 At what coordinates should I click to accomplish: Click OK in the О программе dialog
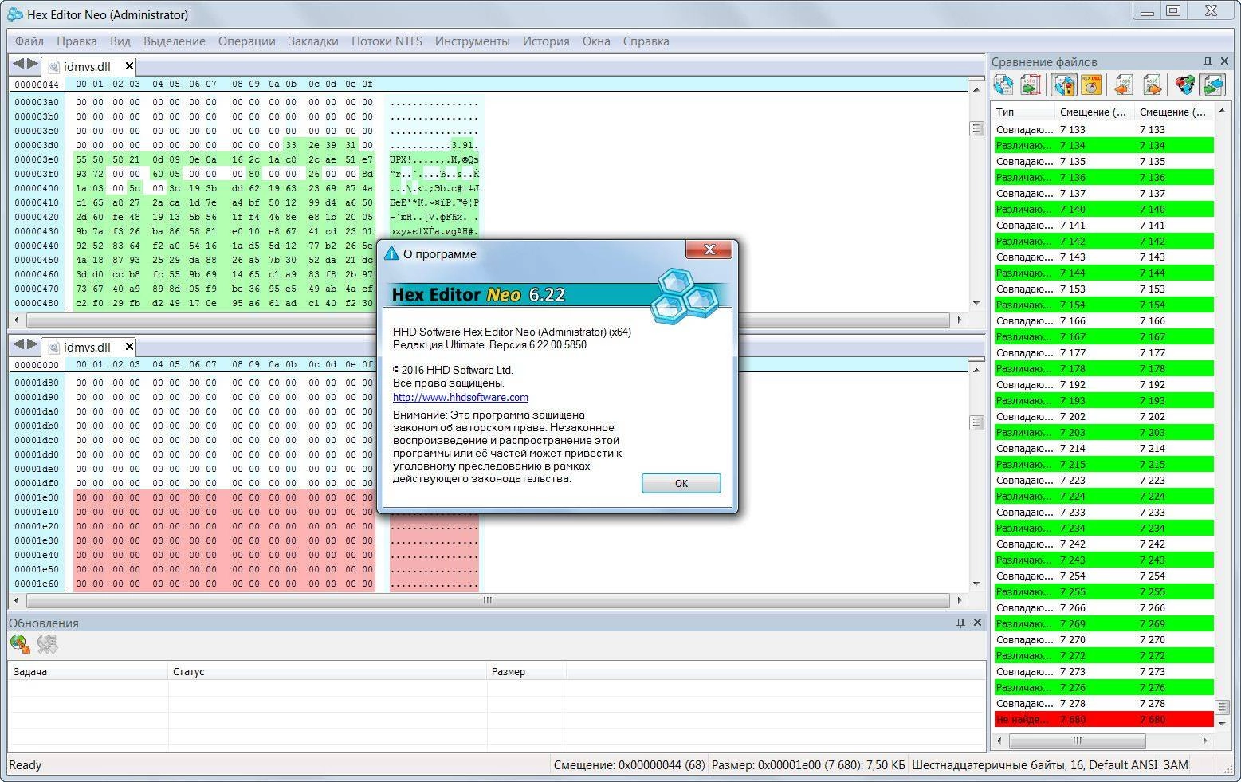[681, 483]
